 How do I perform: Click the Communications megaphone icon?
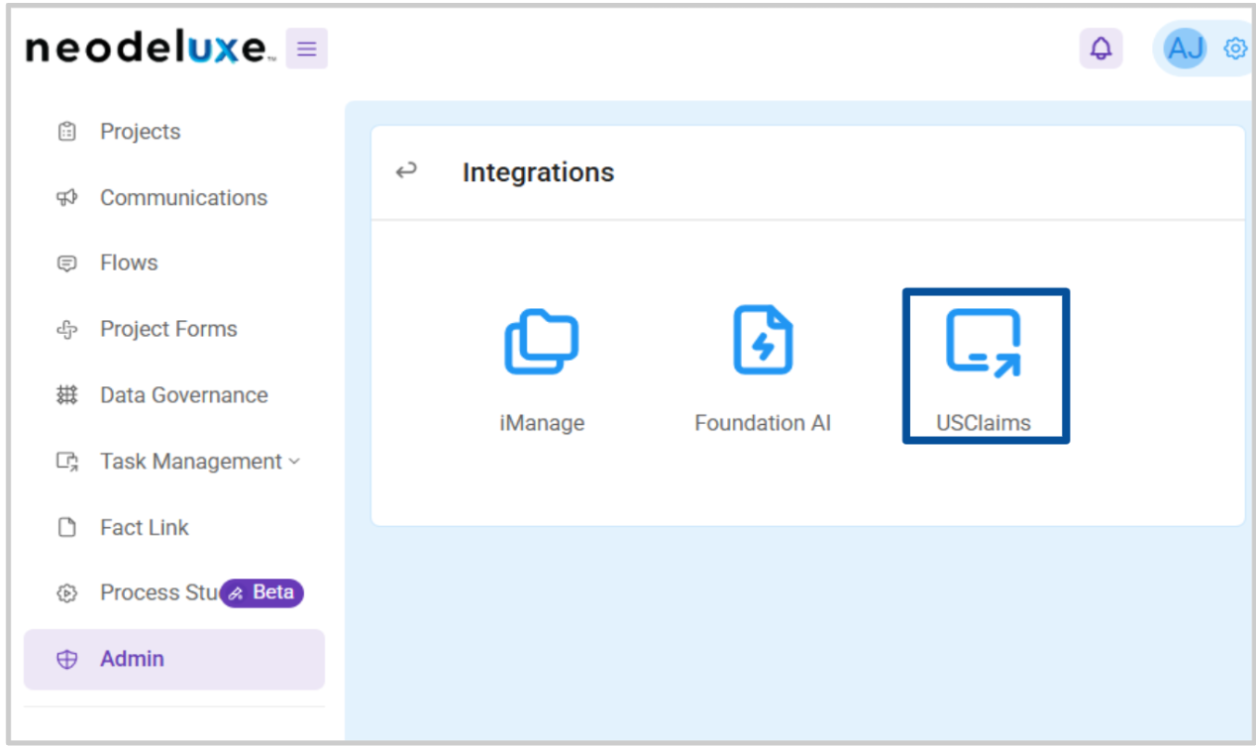point(66,198)
